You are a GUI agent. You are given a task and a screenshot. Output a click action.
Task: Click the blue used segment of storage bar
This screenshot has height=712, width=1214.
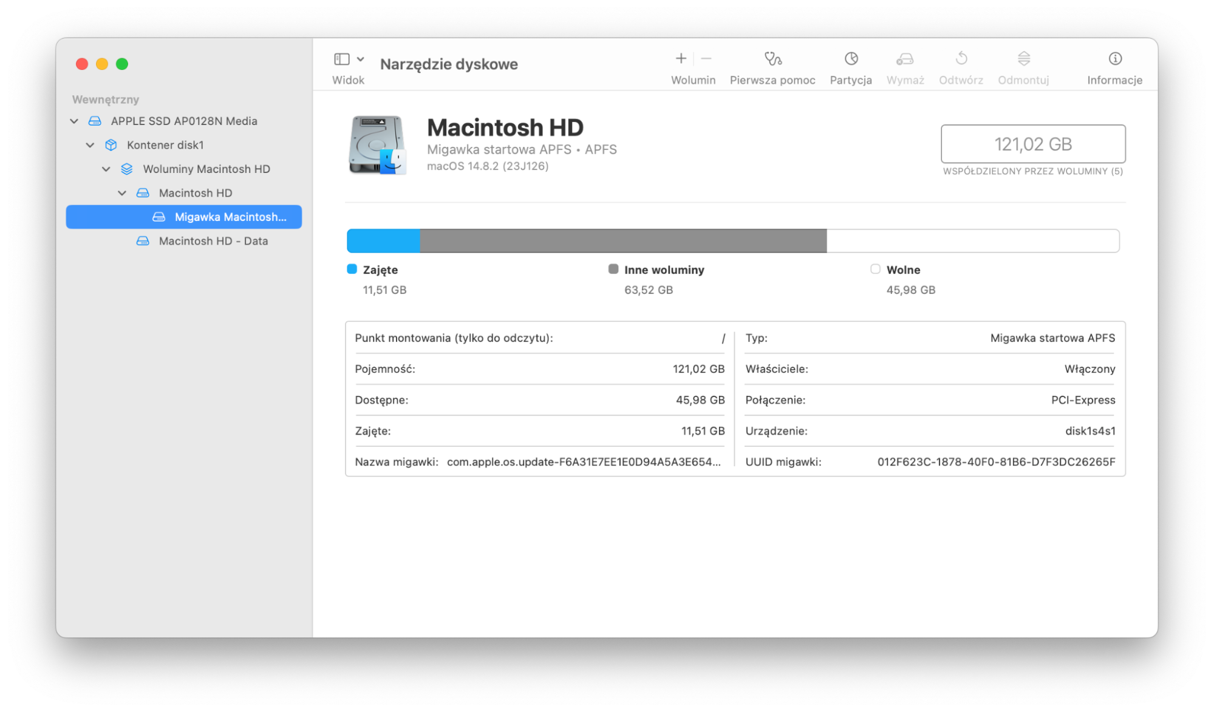click(383, 241)
